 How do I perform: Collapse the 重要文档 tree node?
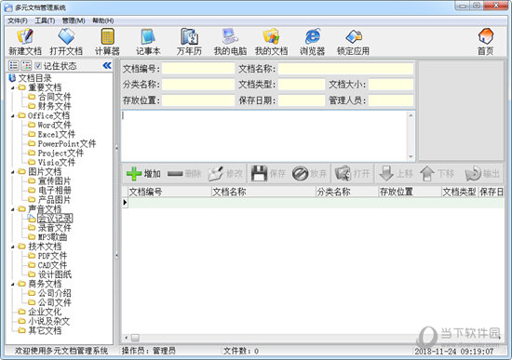pyautogui.click(x=13, y=88)
